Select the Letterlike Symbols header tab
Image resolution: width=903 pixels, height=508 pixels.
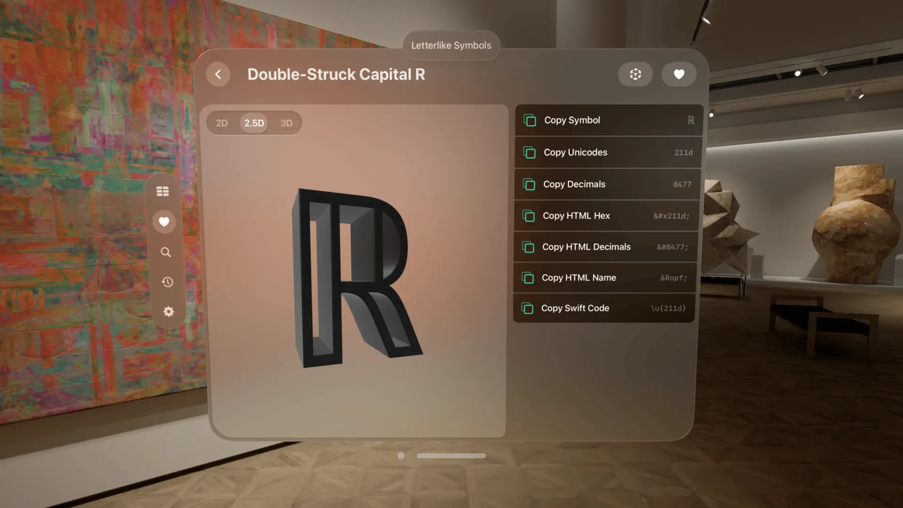click(451, 45)
